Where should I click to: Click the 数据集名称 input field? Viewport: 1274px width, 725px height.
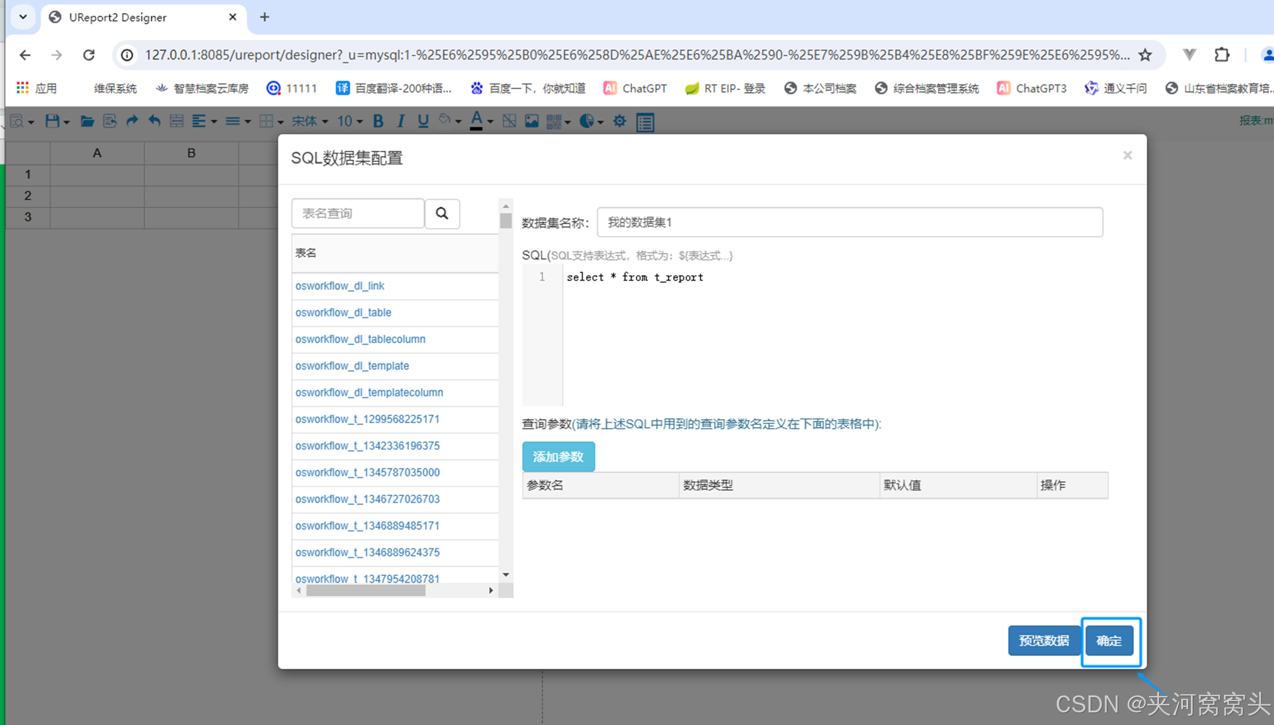coord(849,222)
